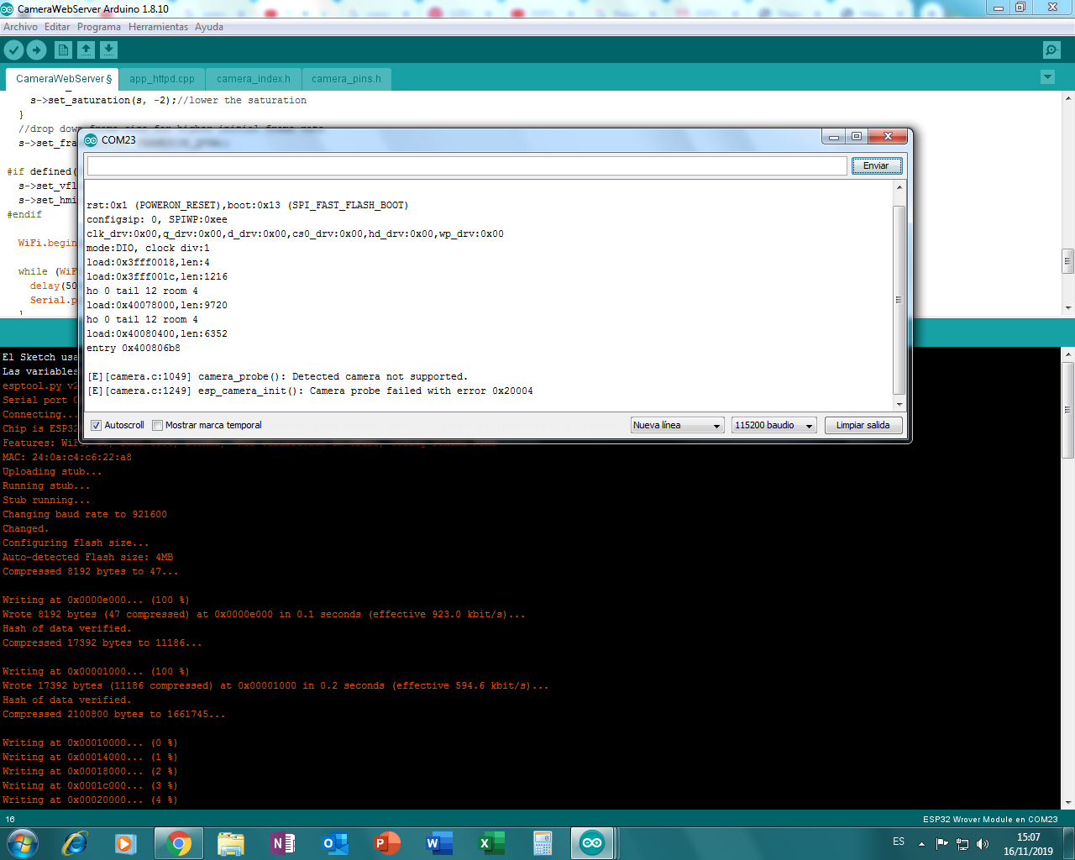The height and width of the screenshot is (860, 1075).
Task: Click the Action Center flag tray icon
Action: coord(941,843)
